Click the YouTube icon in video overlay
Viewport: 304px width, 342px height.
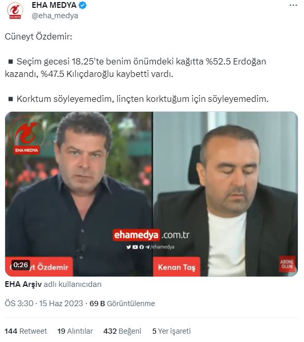pos(135,247)
